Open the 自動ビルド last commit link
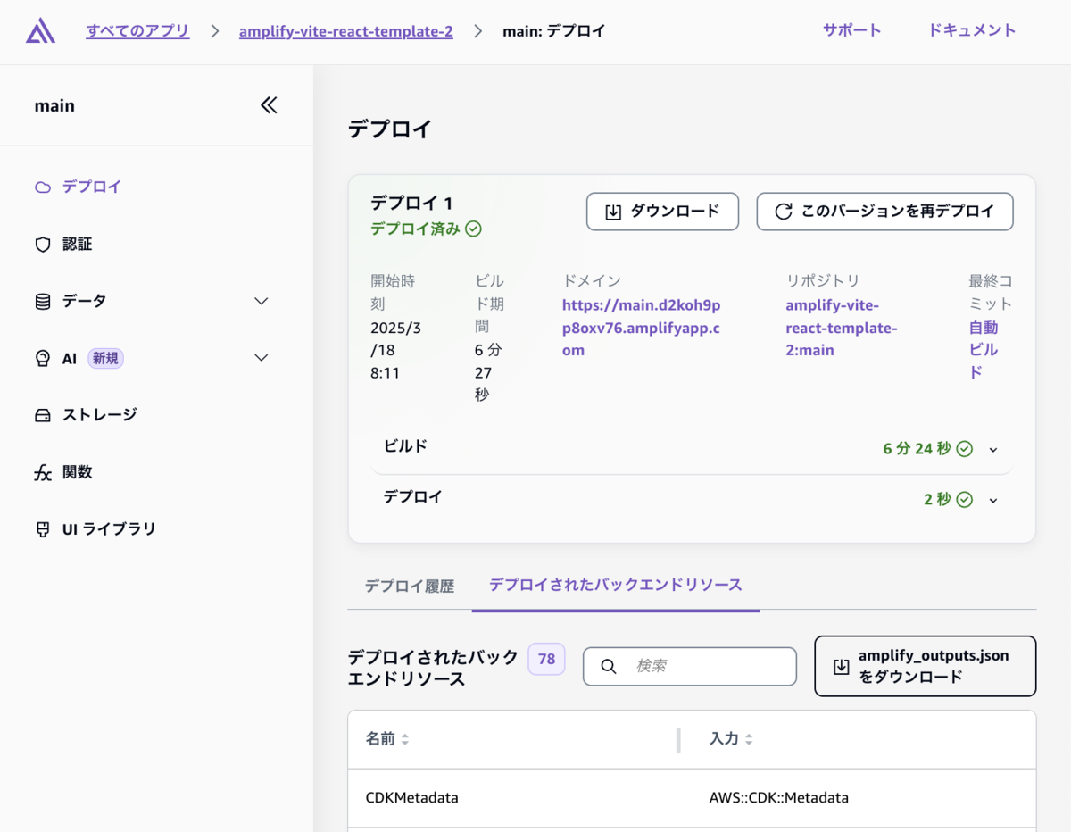Image resolution: width=1071 pixels, height=832 pixels. click(x=984, y=350)
